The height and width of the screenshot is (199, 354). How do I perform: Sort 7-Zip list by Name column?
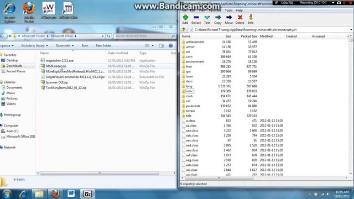(x=186, y=36)
